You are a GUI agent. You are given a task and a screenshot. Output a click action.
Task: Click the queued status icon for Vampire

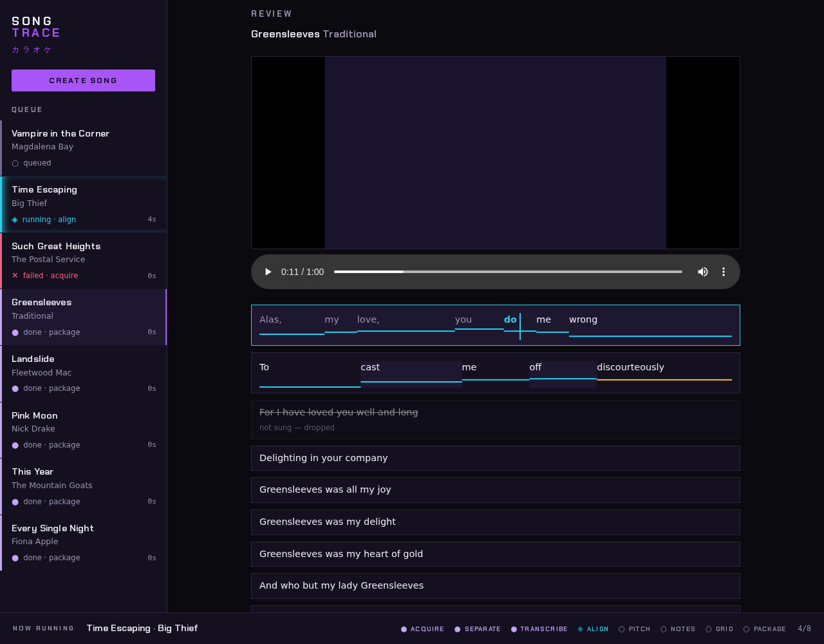click(15, 164)
